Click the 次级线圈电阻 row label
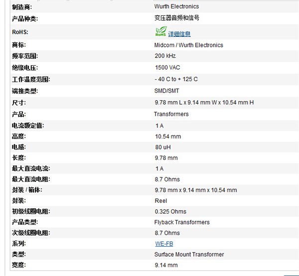 click(31, 233)
